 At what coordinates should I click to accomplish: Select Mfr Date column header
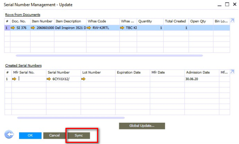(x=167, y=72)
